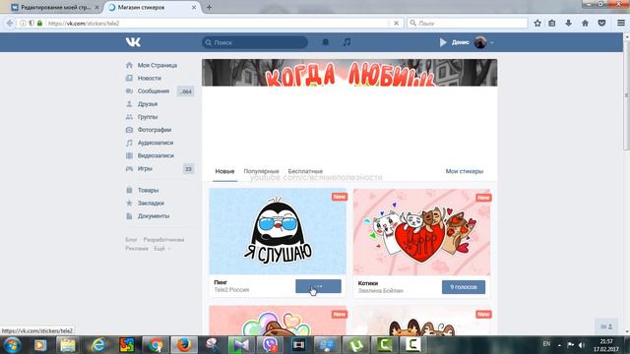Open Аудиозаписи in sidebar
The width and height of the screenshot is (630, 354).
tap(156, 143)
